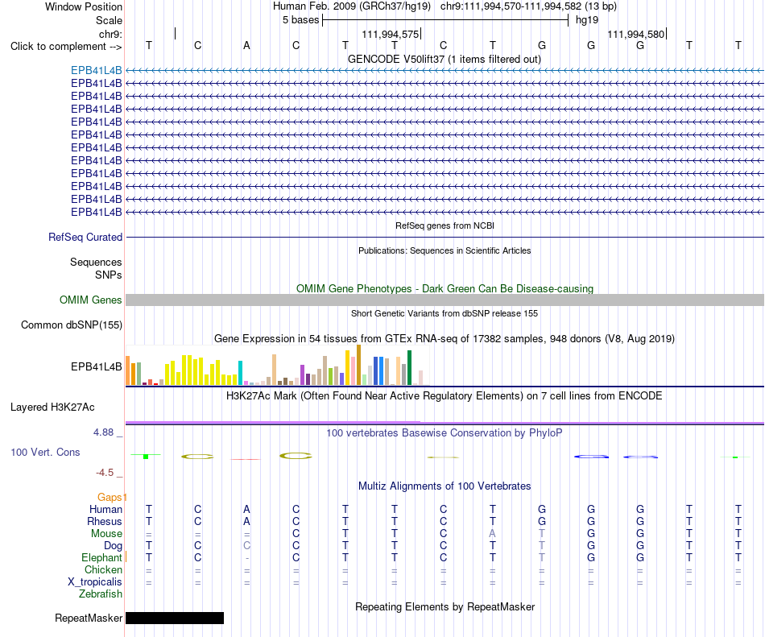This screenshot has width=765, height=637.
Task: Click the gray OMIM Genes bar
Action: [x=445, y=300]
